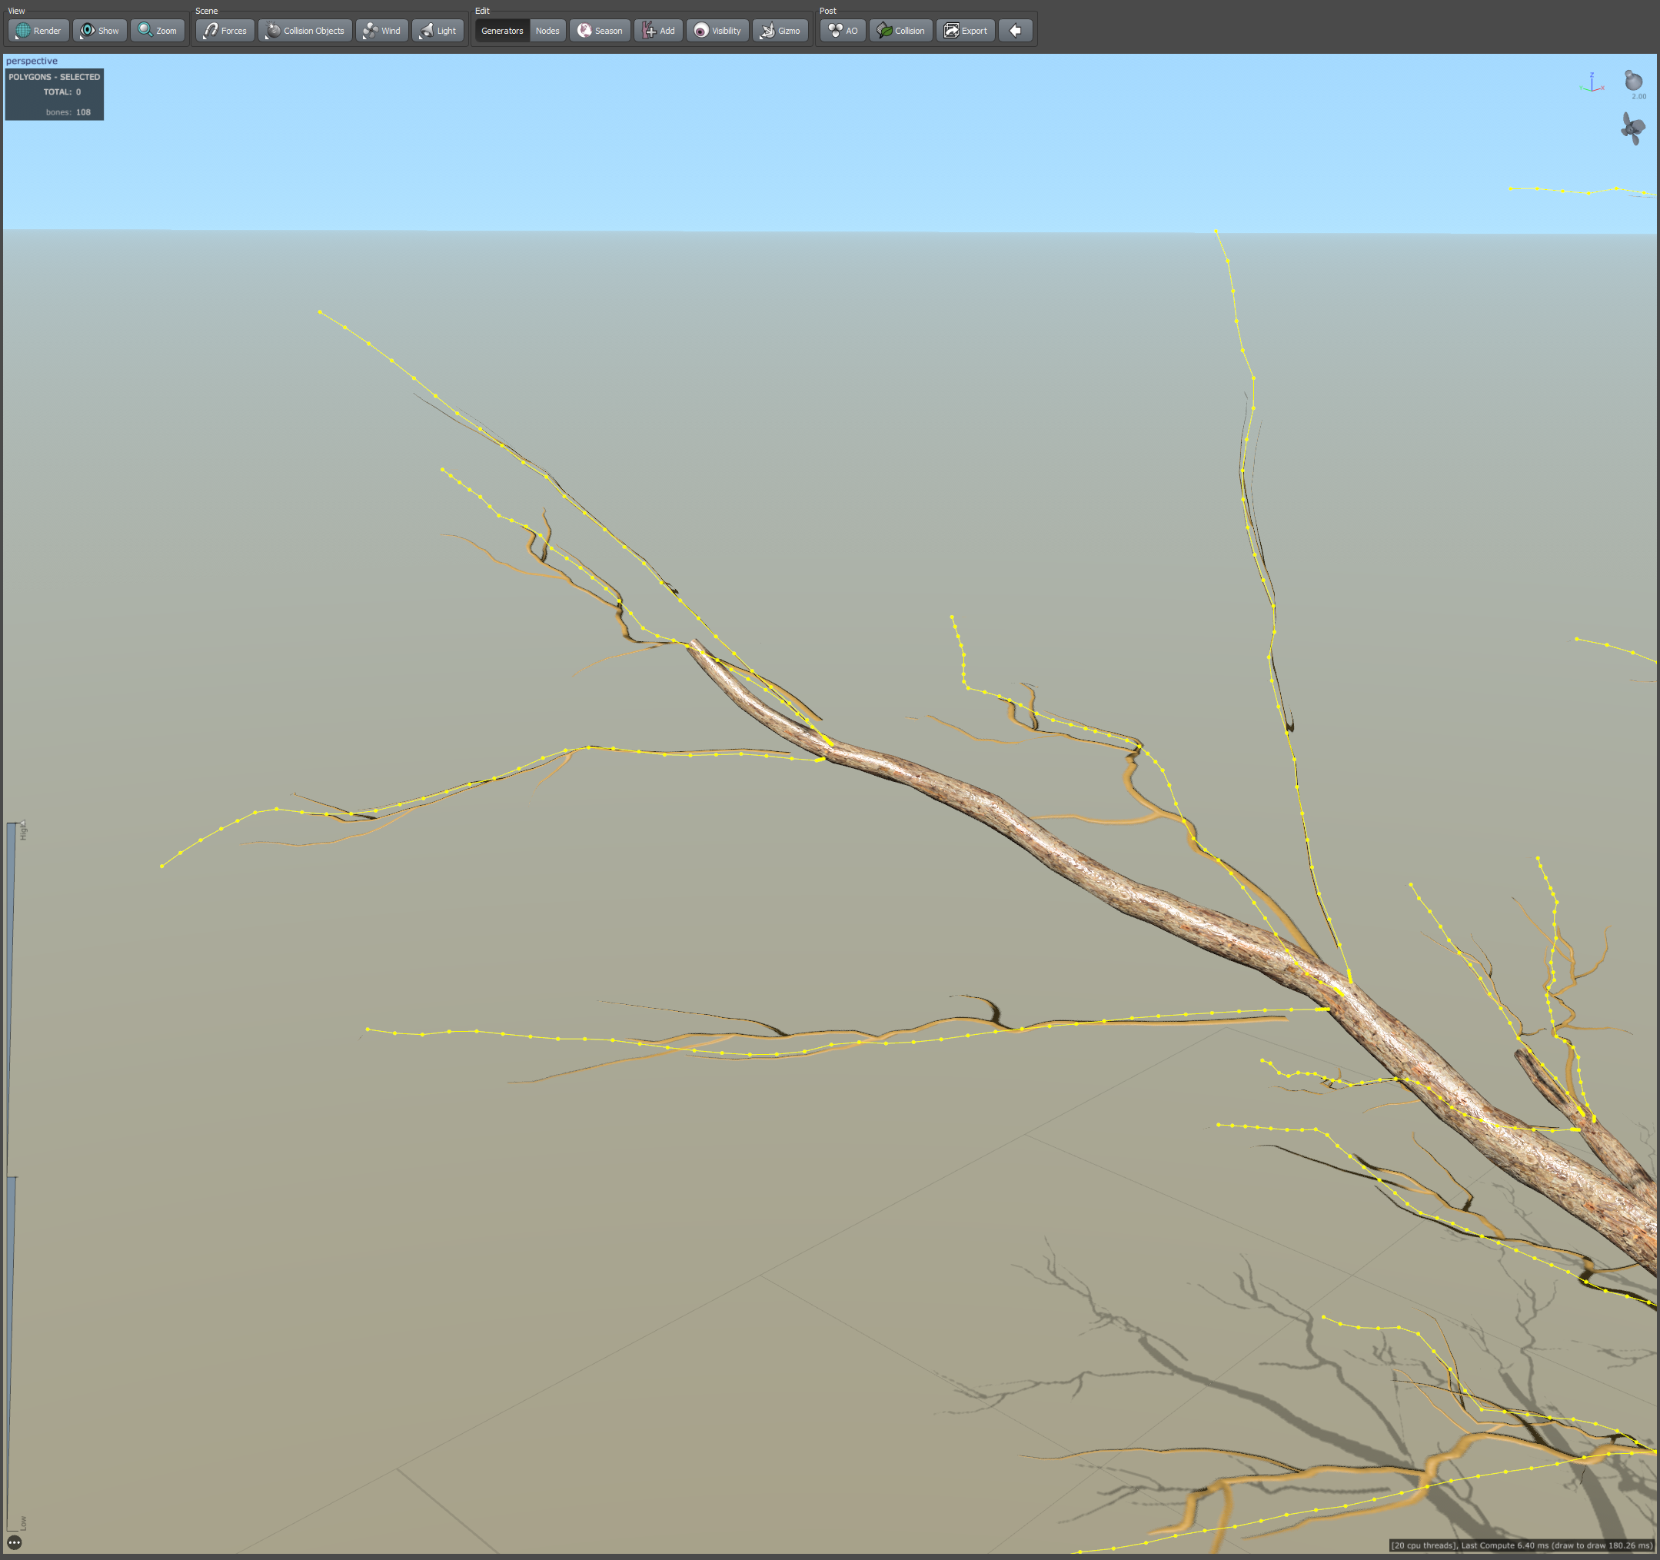The image size is (1660, 1560).
Task: Click the left arrow toolbar button
Action: (x=1016, y=31)
